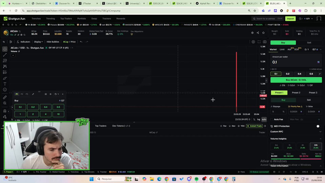Toggle auto scale on the chart

[x=264, y=120]
